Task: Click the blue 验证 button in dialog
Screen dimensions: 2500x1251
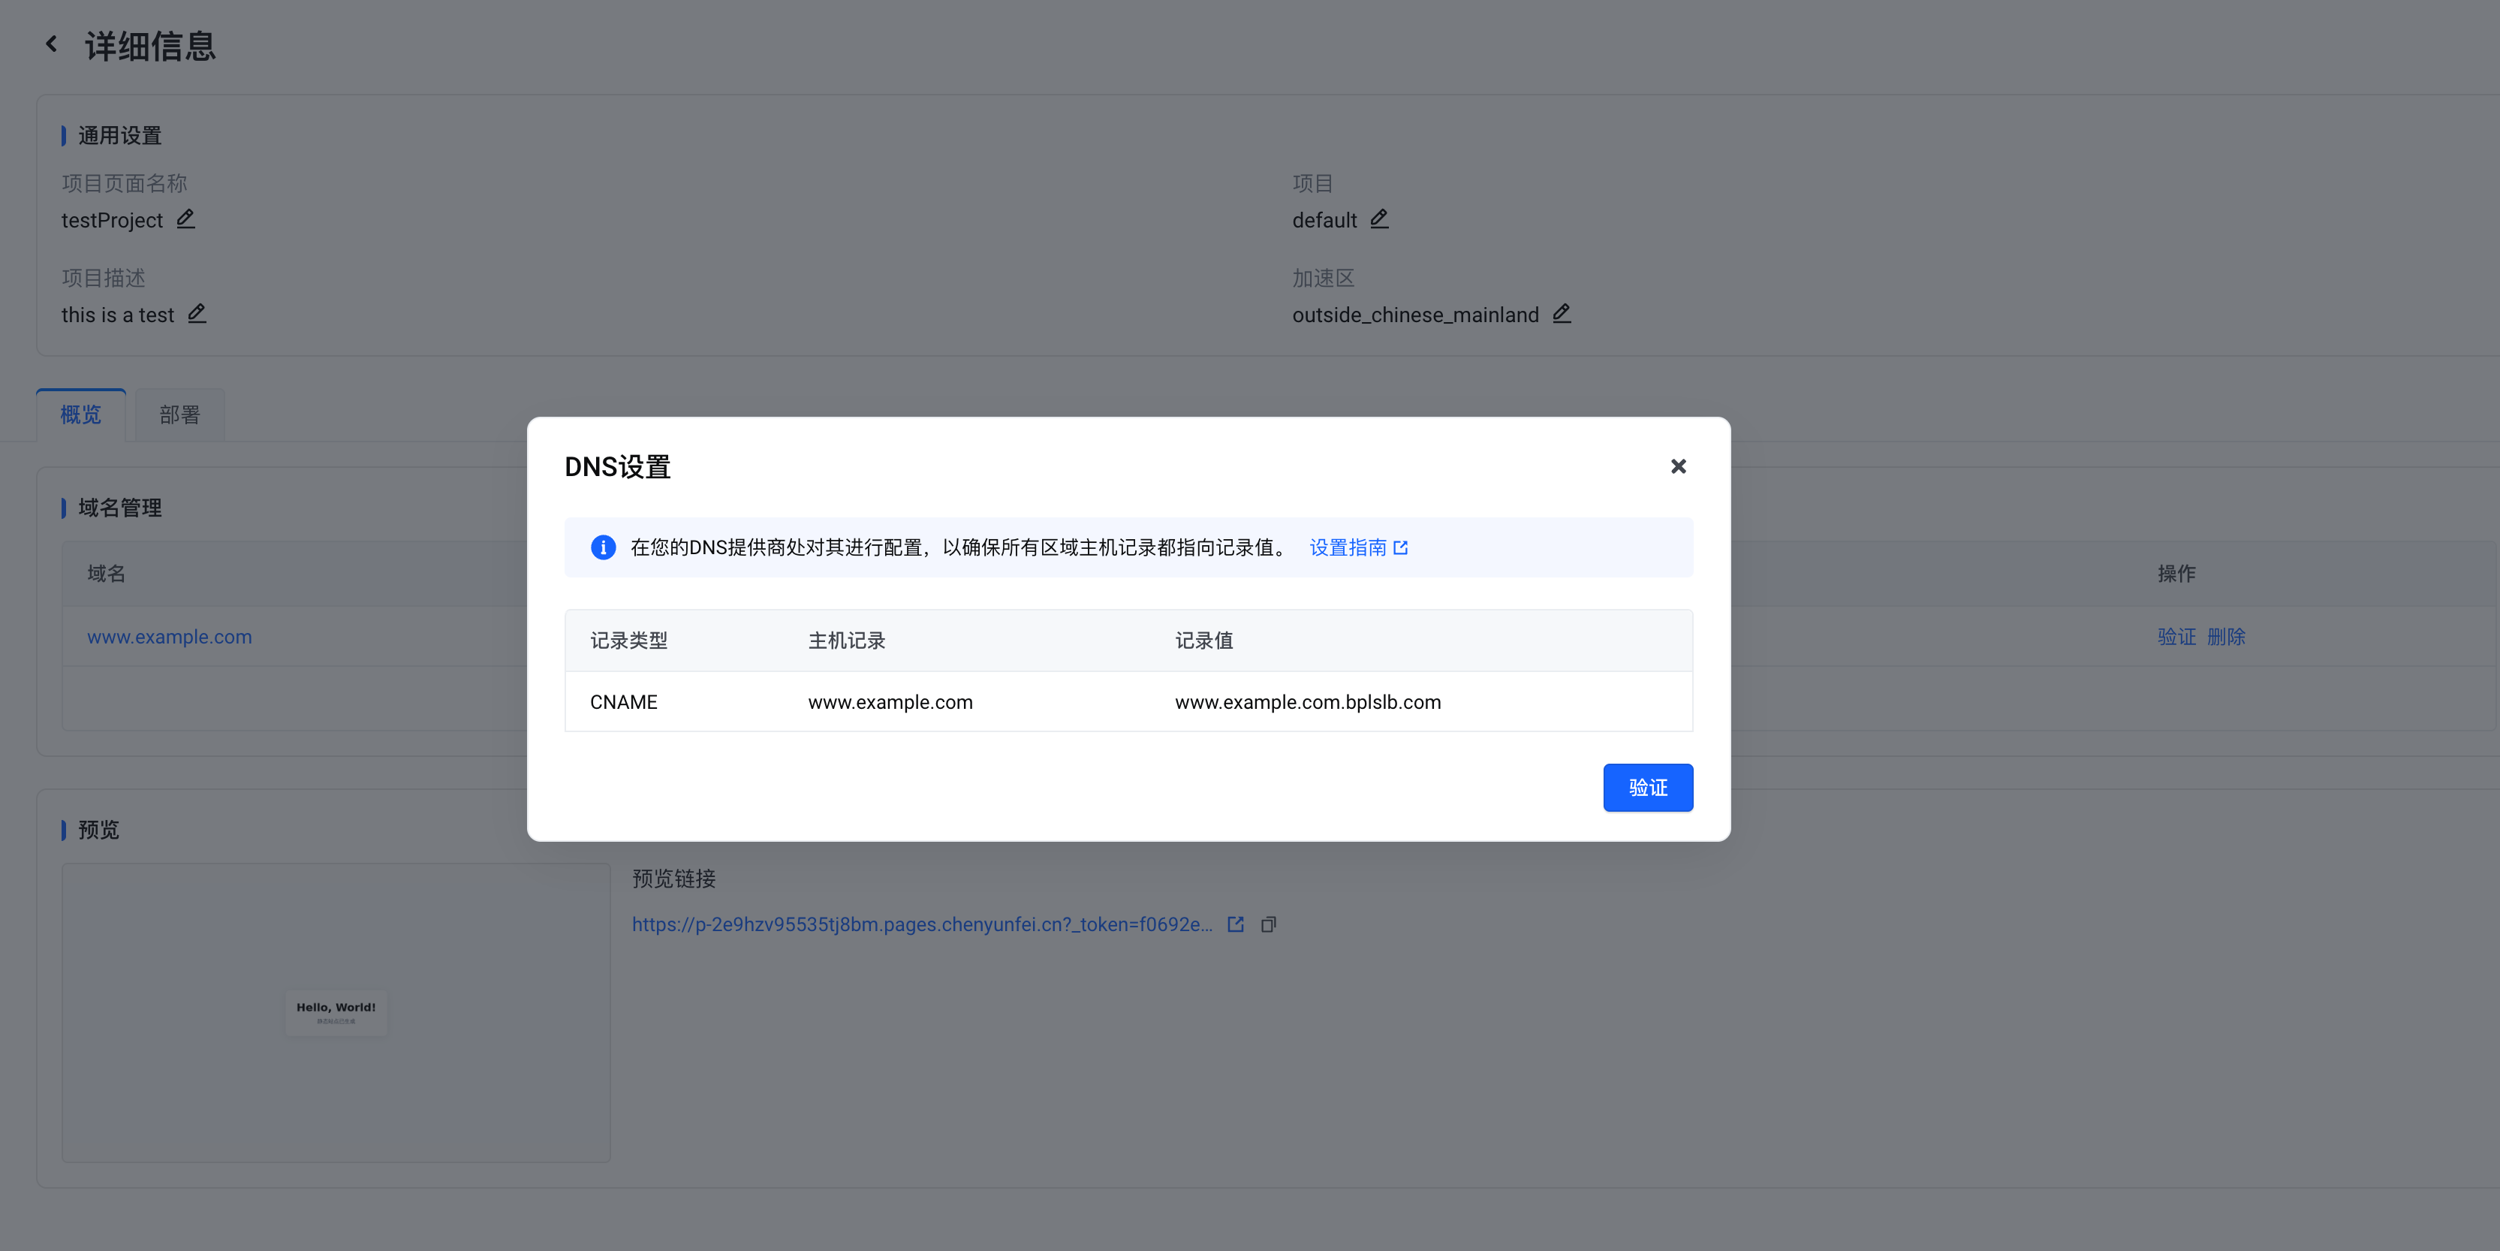Action: coord(1647,787)
